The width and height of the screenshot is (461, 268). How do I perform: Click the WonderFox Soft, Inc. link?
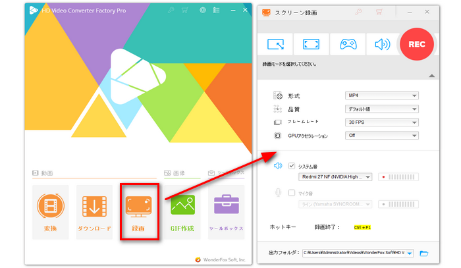(x=221, y=260)
